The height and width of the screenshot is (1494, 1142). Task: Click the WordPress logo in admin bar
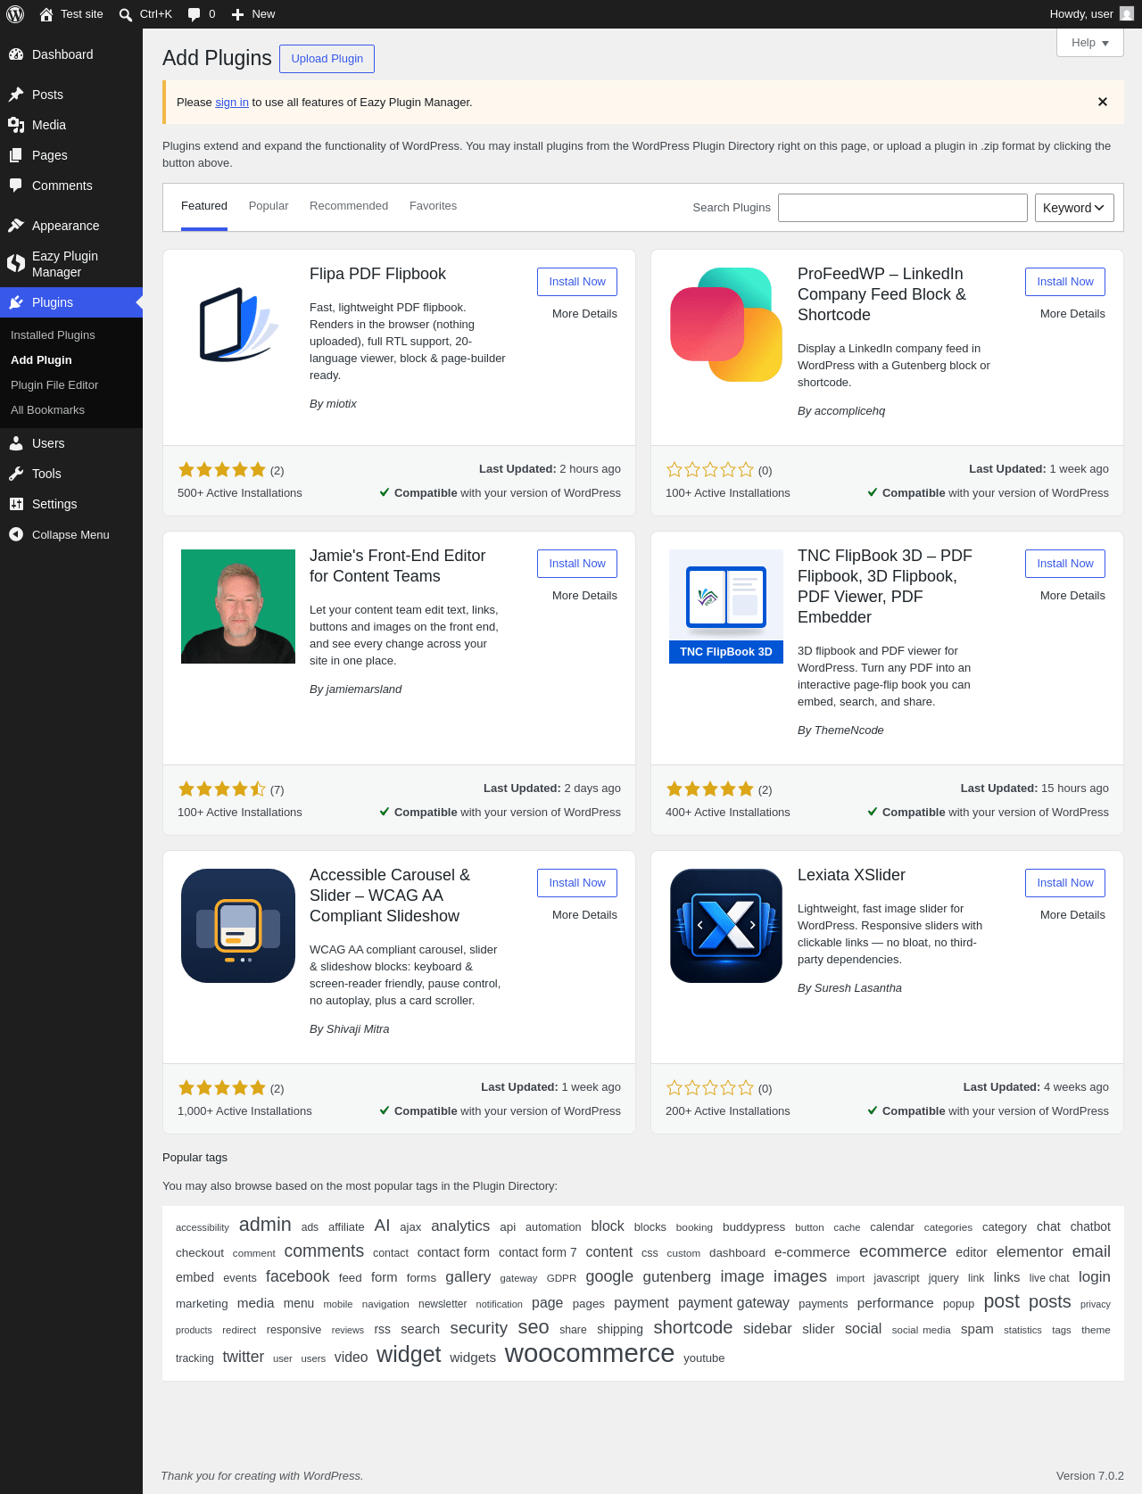[x=15, y=14]
